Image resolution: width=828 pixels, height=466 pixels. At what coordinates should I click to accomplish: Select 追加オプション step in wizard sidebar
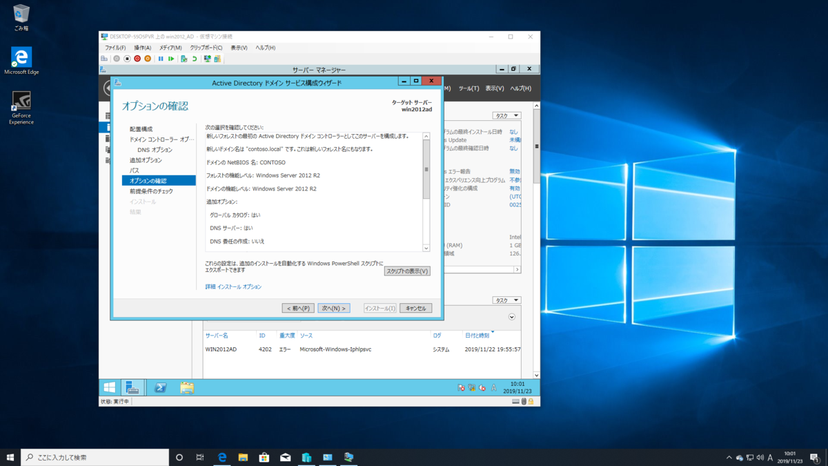click(146, 160)
